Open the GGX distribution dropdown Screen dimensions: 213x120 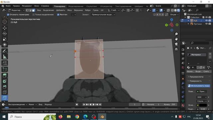pyautogui.click(x=202, y=97)
